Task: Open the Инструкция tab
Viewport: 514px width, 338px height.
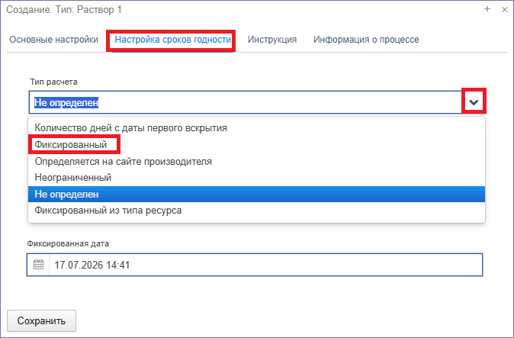Action: [x=272, y=40]
